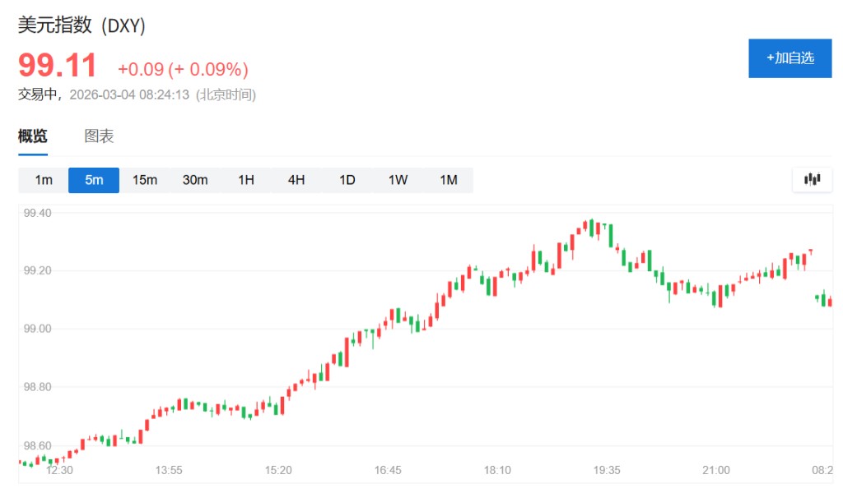Display the 1M monthly chart
Viewport: 843px width, 493px height.
pyautogui.click(x=449, y=180)
